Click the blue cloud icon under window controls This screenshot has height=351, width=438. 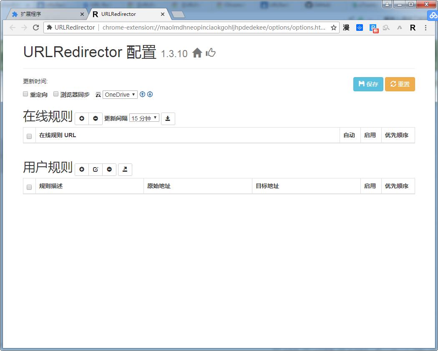click(x=433, y=16)
